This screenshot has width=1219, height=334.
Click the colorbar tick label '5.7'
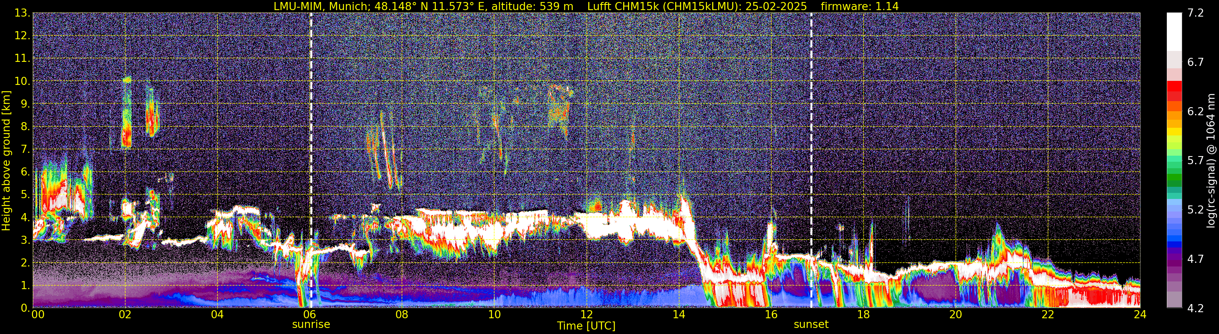(x=1196, y=161)
